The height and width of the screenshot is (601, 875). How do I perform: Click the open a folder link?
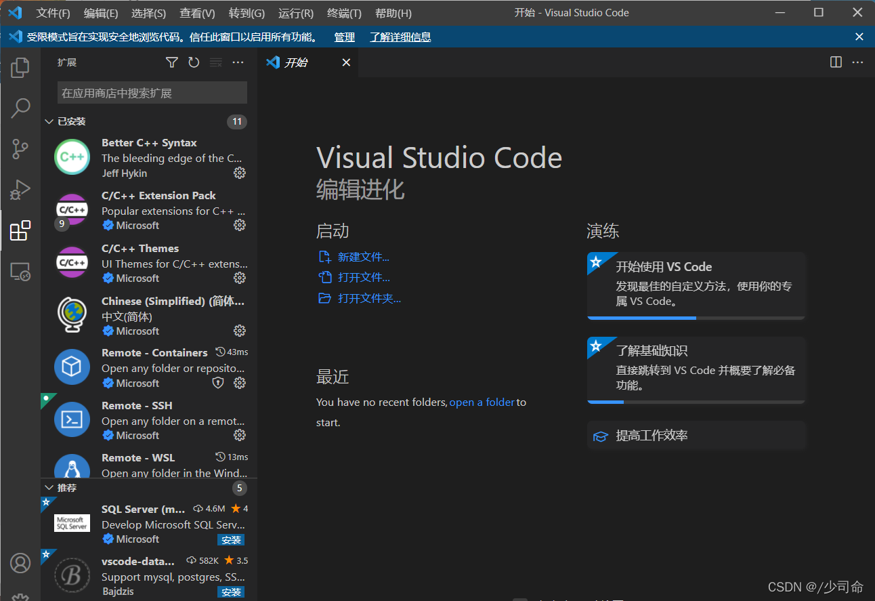point(482,402)
